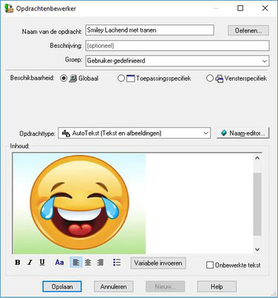Enable the Onbewerkte tekst checkbox
Image resolution: width=278 pixels, height=298 pixels.
(210, 265)
